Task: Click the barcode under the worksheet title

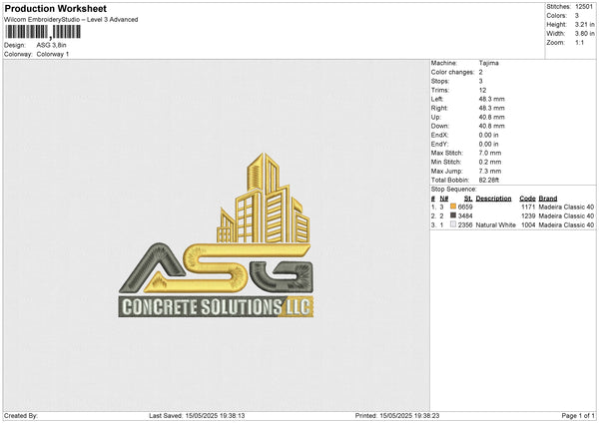Action: (x=43, y=32)
